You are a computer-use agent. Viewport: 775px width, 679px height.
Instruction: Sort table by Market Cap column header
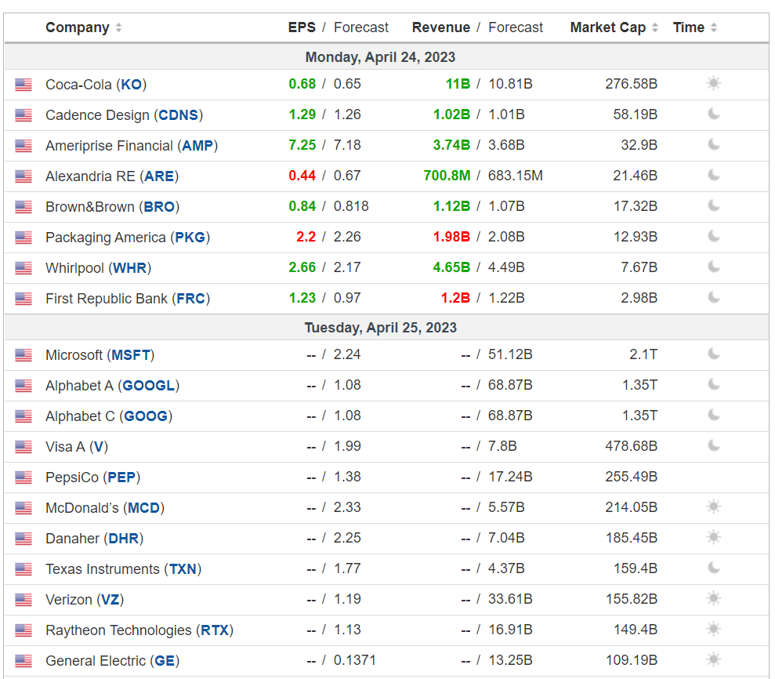pyautogui.click(x=614, y=27)
